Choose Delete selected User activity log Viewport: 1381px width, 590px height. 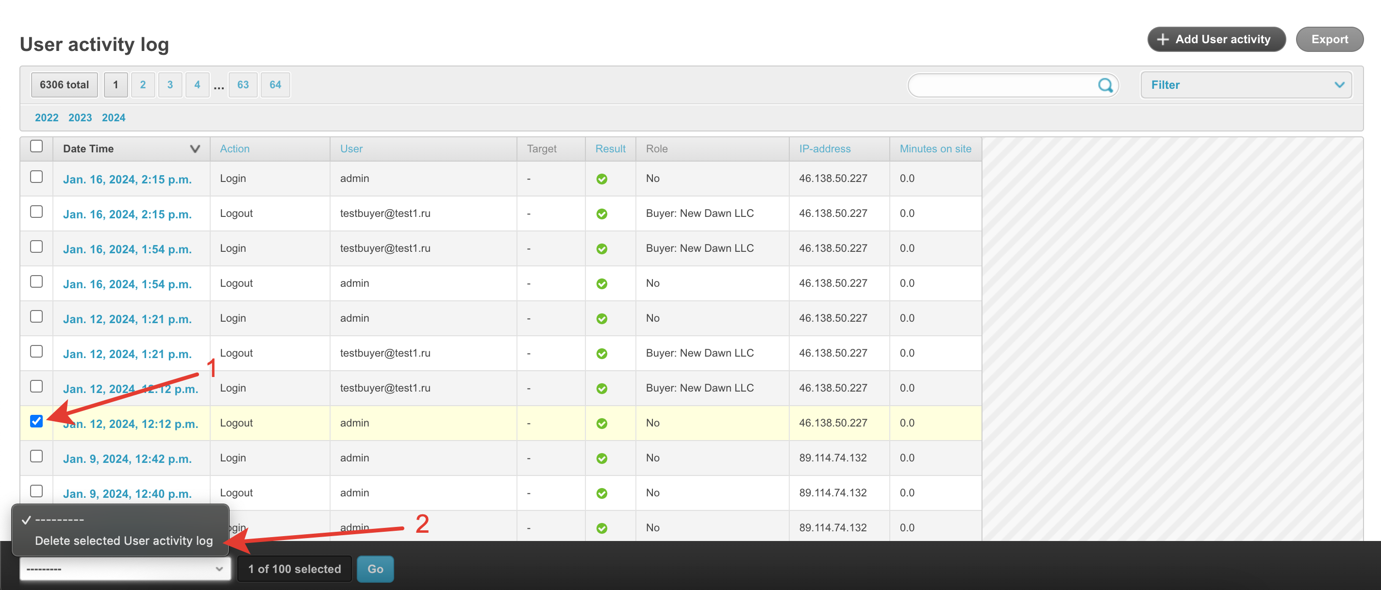[x=124, y=541]
